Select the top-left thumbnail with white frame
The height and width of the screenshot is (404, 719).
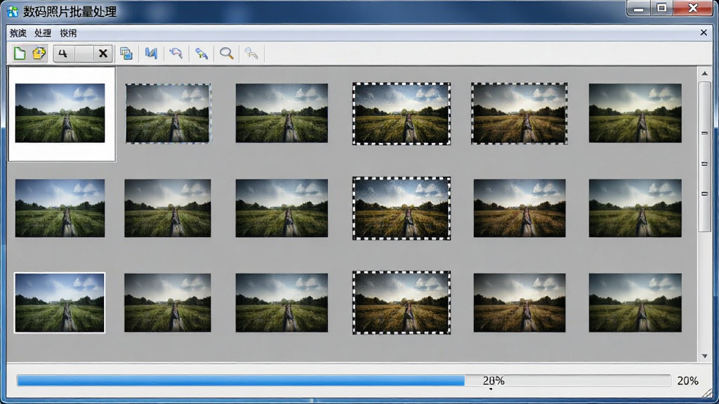tap(60, 113)
